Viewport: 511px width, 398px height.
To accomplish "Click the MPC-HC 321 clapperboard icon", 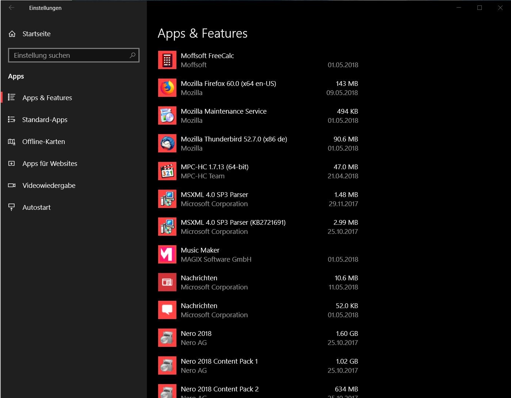I will tap(167, 171).
